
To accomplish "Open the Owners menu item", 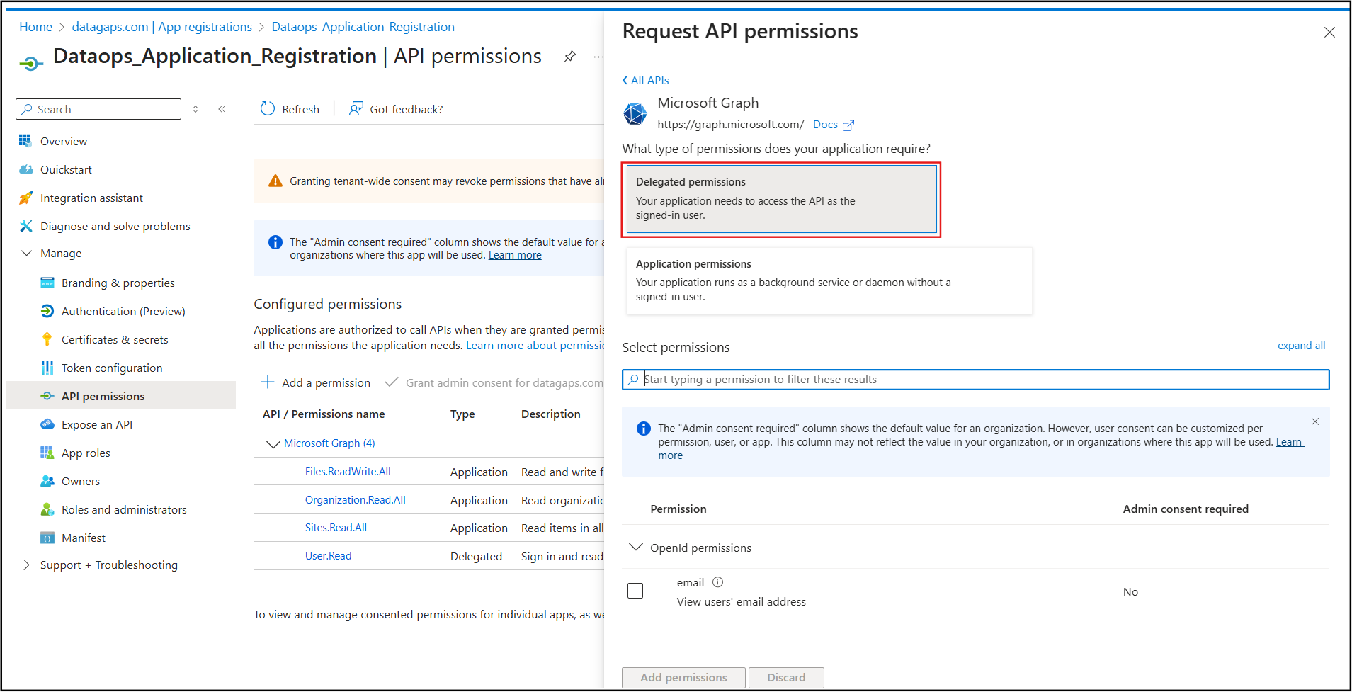I will (81, 481).
